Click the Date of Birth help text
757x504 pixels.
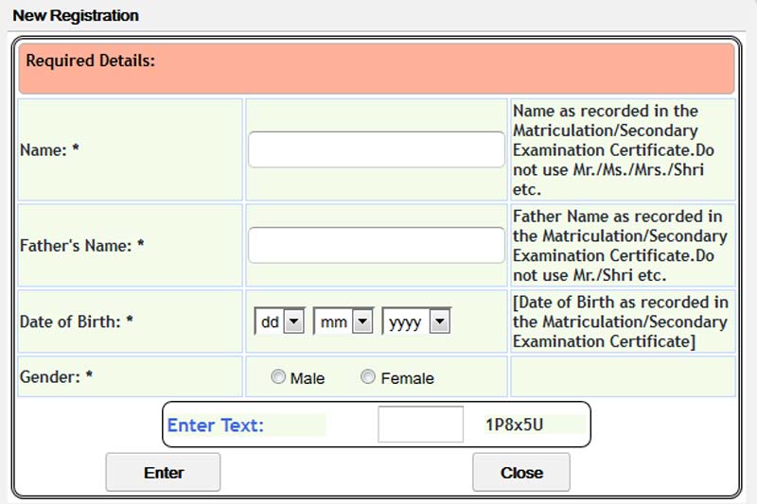tap(621, 322)
